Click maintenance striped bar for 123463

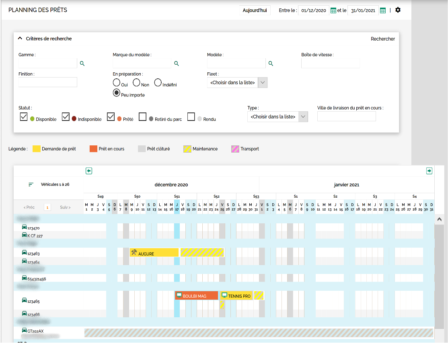click(x=202, y=253)
